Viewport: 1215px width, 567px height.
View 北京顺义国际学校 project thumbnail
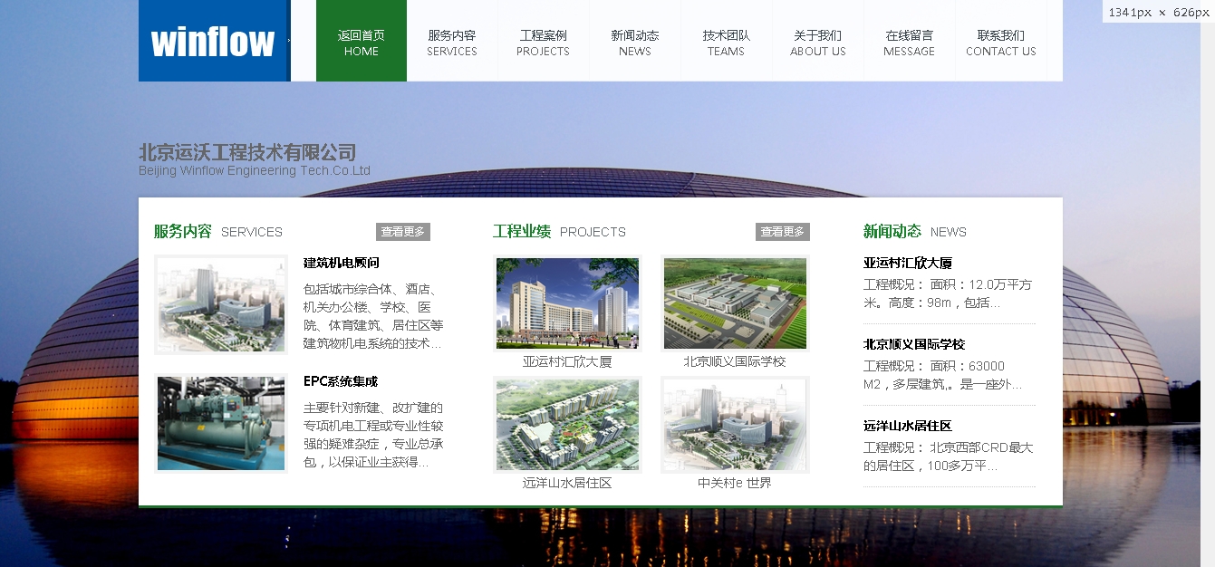(x=735, y=303)
